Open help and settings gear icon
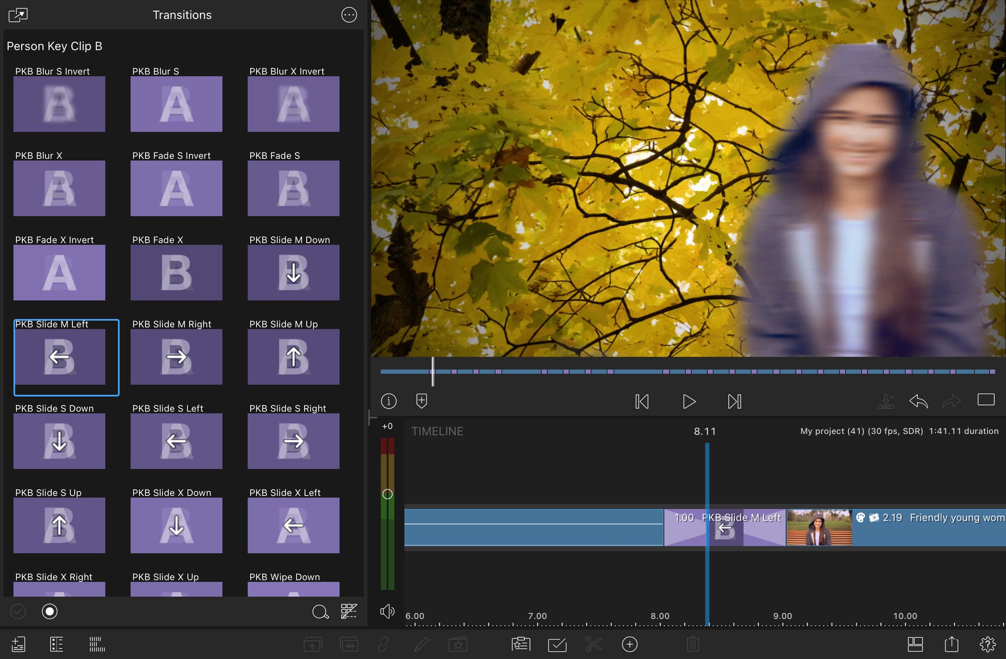The image size is (1006, 659). click(987, 644)
